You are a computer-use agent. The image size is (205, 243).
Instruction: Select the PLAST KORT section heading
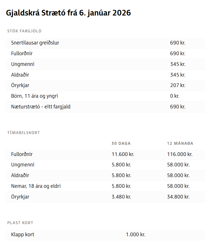click(20, 223)
